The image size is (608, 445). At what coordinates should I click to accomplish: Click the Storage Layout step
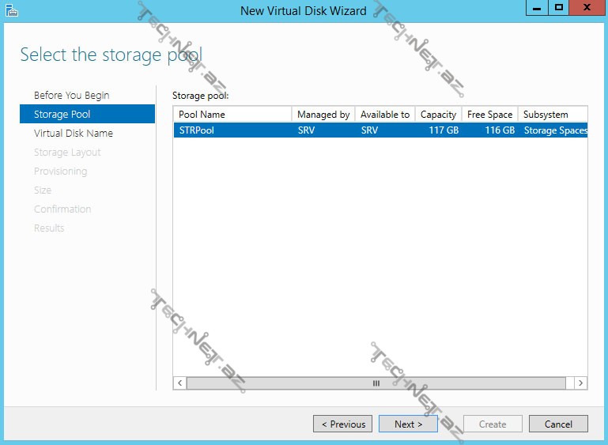pos(67,153)
